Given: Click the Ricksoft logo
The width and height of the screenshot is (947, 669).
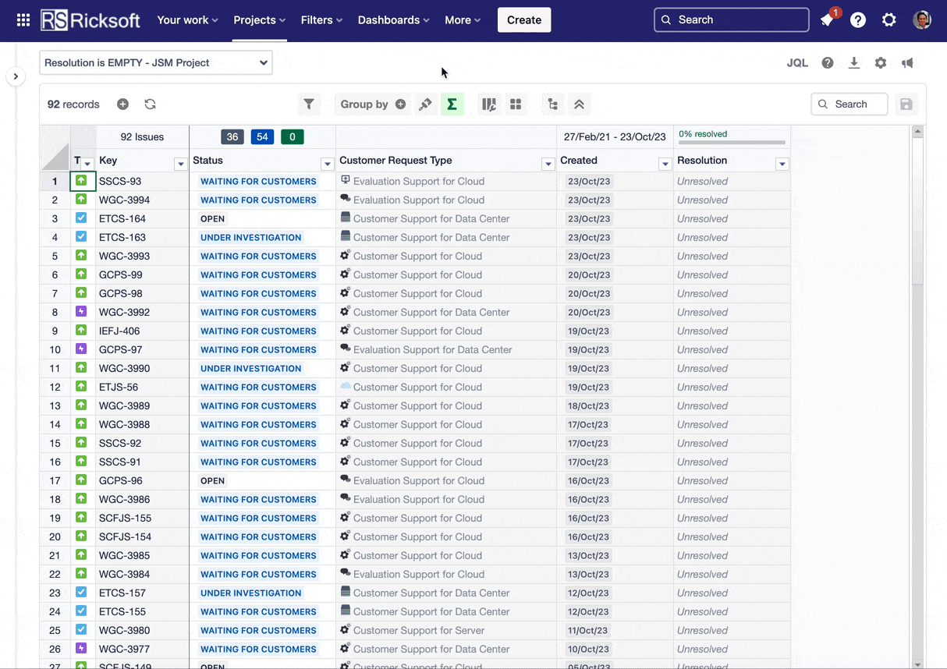Looking at the screenshot, I should point(90,20).
